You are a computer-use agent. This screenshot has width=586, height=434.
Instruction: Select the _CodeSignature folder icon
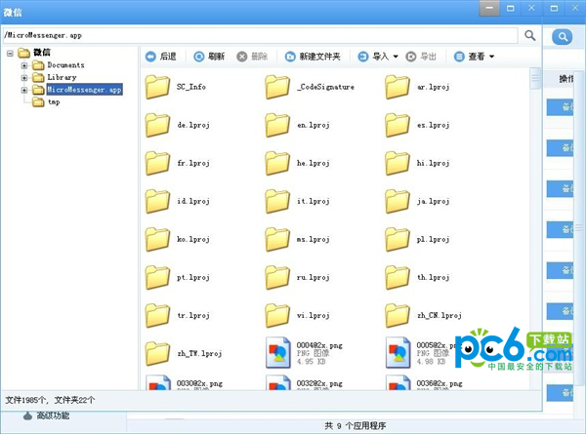tap(277, 87)
